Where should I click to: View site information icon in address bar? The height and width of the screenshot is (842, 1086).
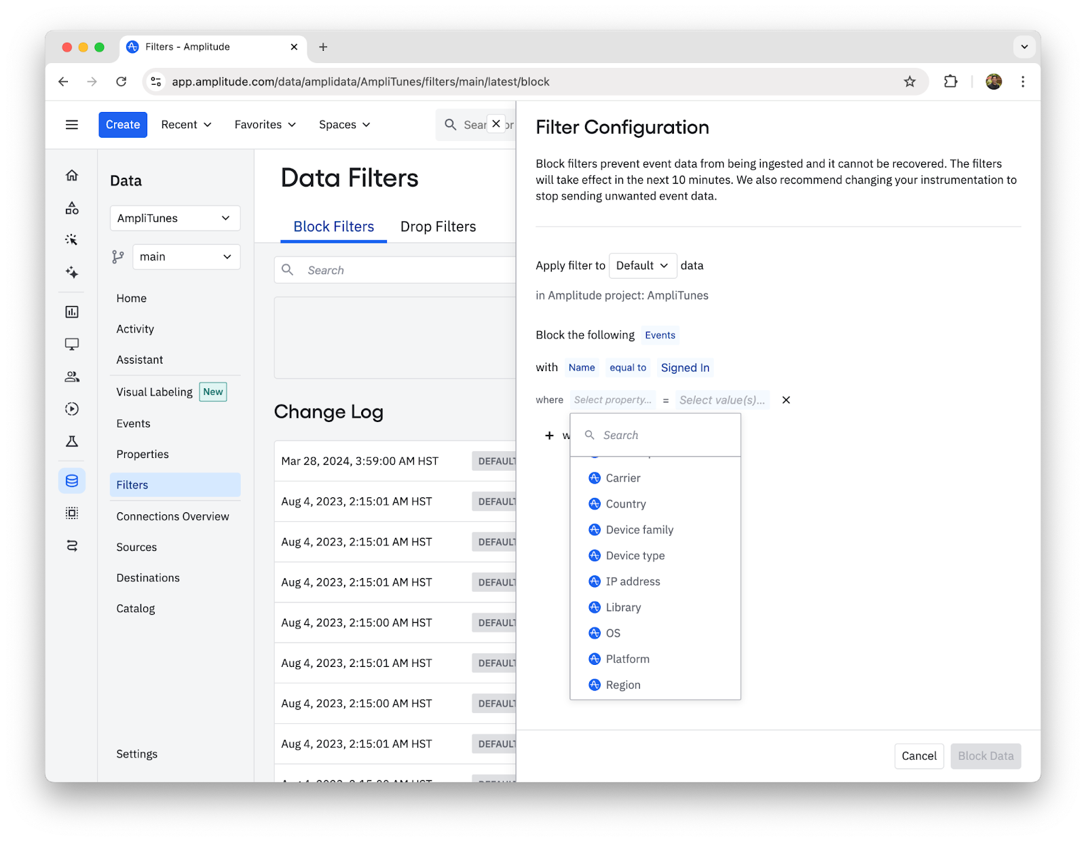tap(156, 82)
